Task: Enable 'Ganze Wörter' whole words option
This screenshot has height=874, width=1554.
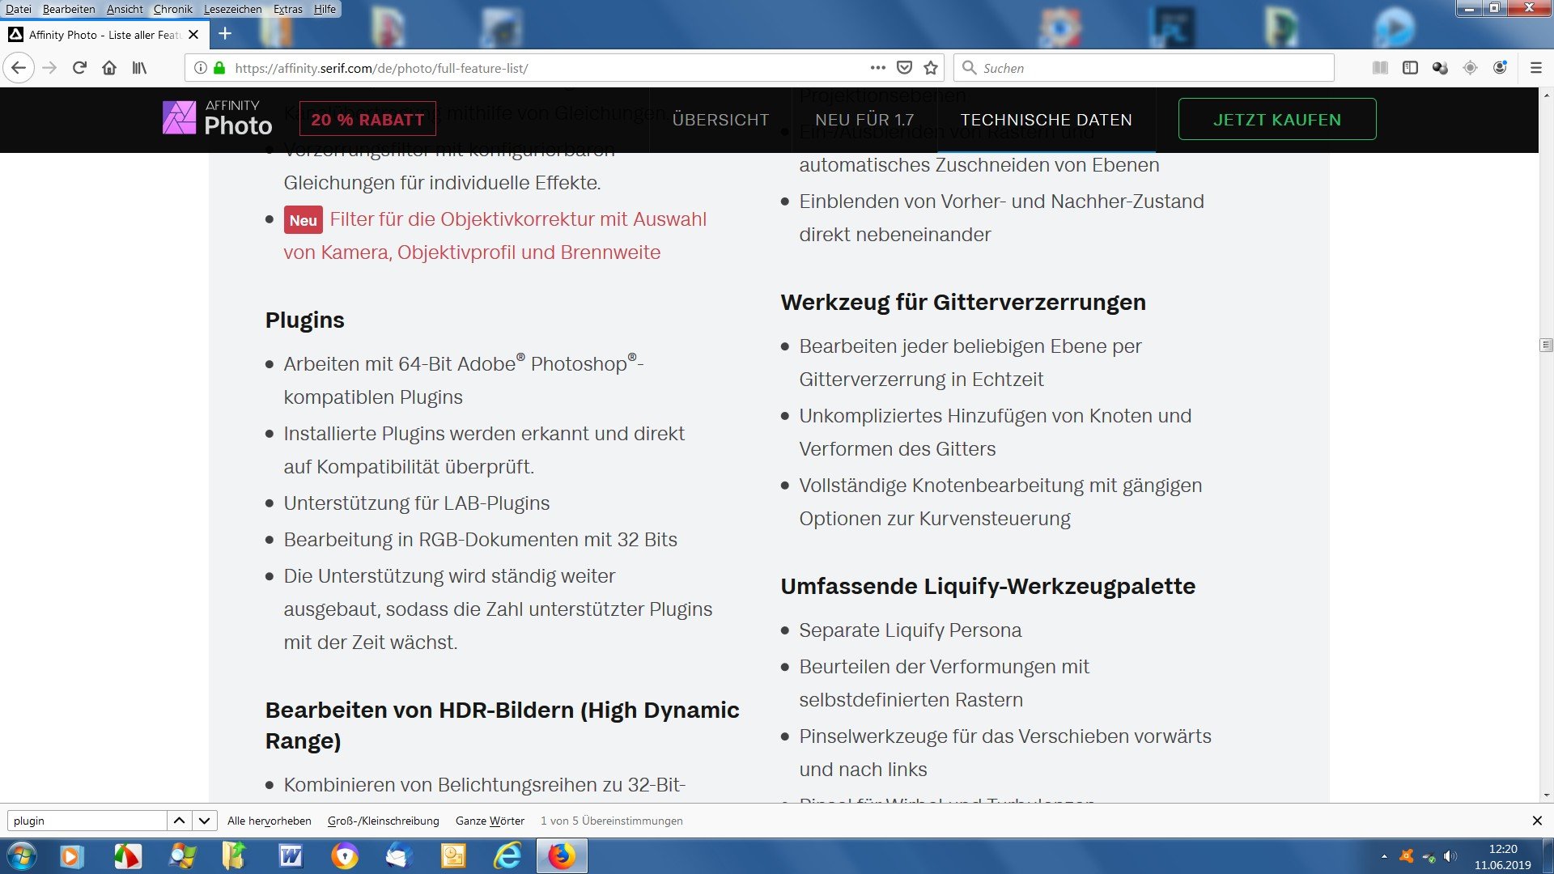Action: (x=490, y=821)
